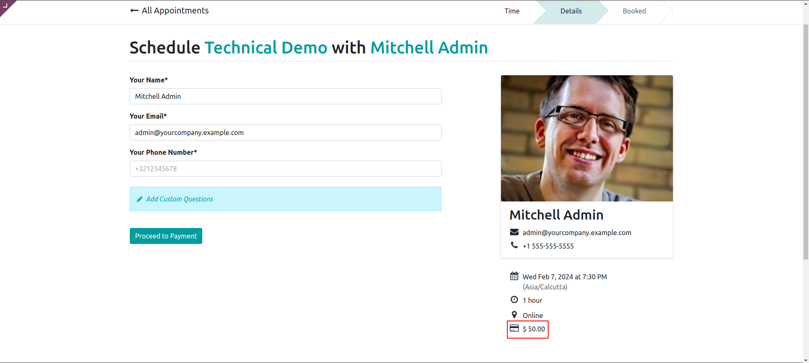
Task: Click the clock duration icon
Action: 514,299
